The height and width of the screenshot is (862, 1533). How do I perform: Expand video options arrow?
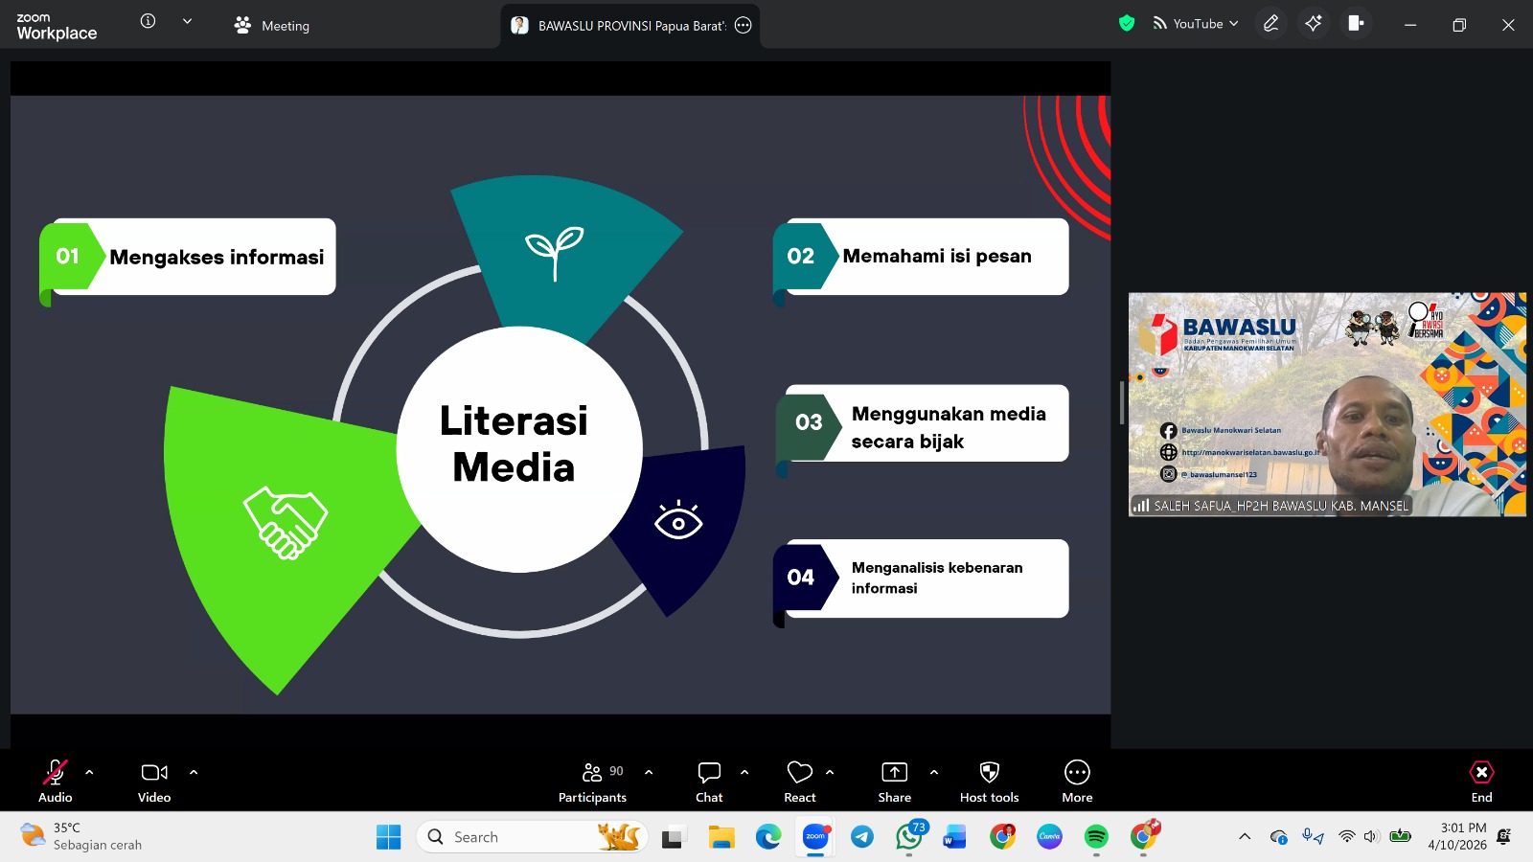click(x=194, y=772)
